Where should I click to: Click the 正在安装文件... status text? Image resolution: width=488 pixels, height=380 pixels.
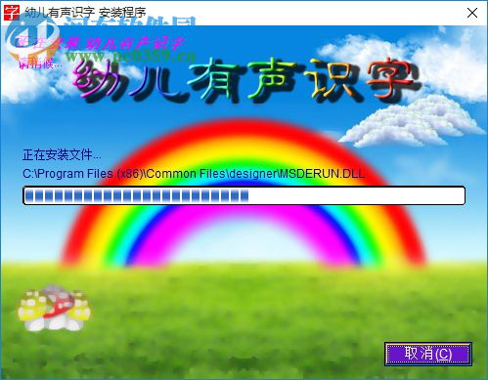pyautogui.click(x=62, y=154)
